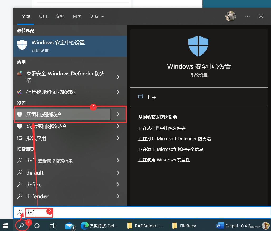Click the magnifier icon beside def web result
Image resolution: width=271 pixels, height=231 pixels.
click(20, 161)
